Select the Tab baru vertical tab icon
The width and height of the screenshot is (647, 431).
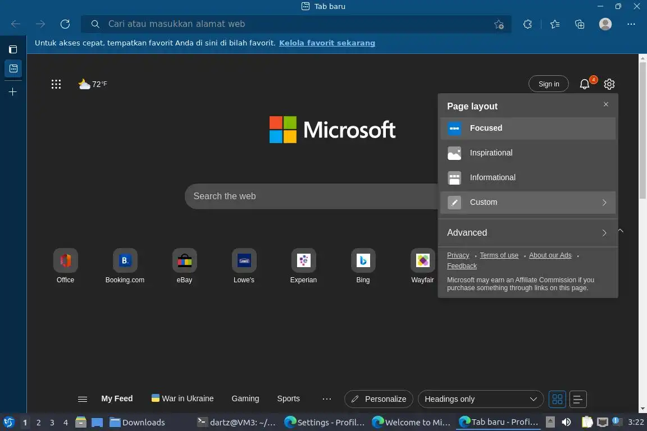click(x=13, y=68)
